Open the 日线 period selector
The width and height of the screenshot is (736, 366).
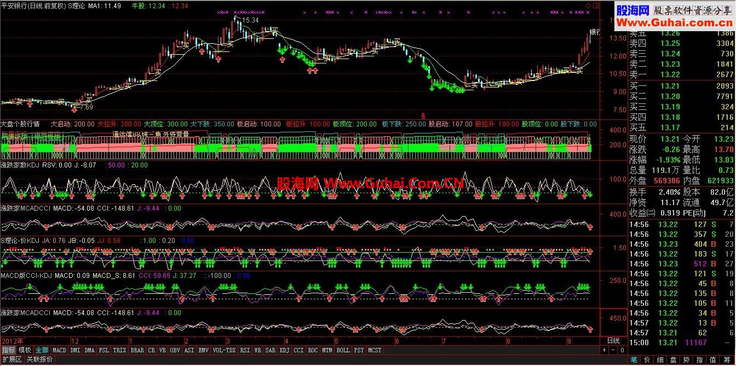(x=613, y=341)
